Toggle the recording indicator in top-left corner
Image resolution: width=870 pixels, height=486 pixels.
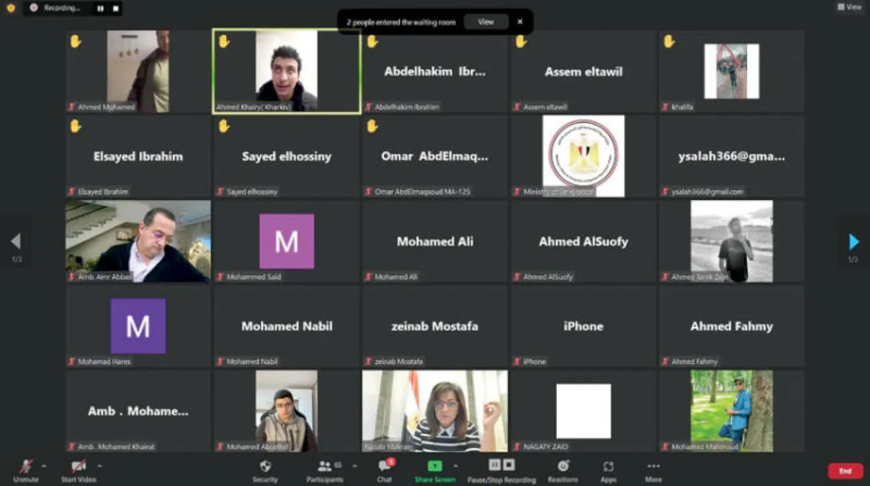click(10, 8)
